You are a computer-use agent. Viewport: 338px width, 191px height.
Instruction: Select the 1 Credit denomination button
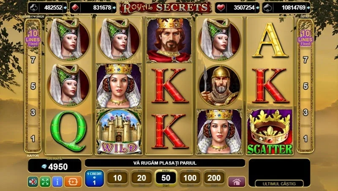point(94,178)
